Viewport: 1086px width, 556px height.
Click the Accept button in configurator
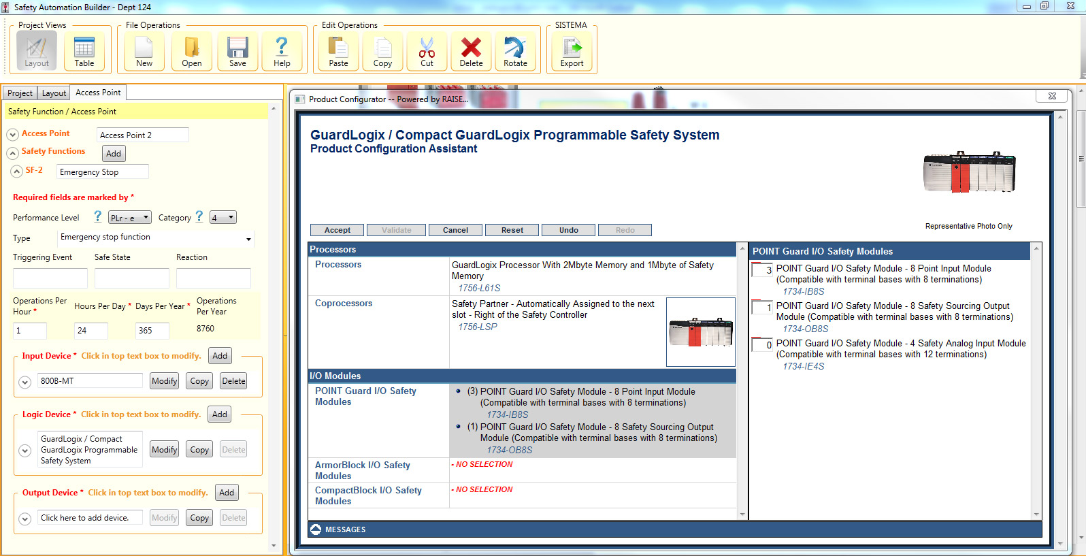[338, 230]
